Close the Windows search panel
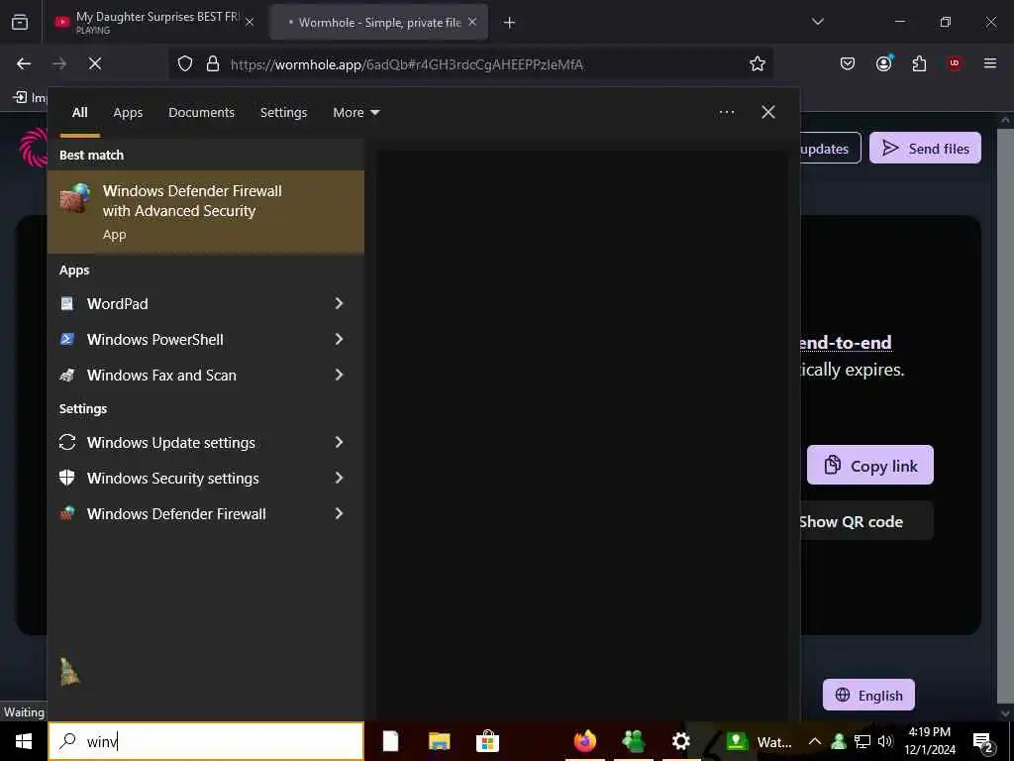This screenshot has height=761, width=1014. click(768, 112)
